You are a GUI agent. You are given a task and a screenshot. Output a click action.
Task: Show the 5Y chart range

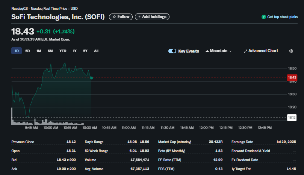point(85,51)
